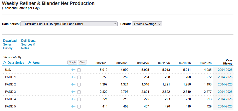Click the PADD 5 row label

10,106
